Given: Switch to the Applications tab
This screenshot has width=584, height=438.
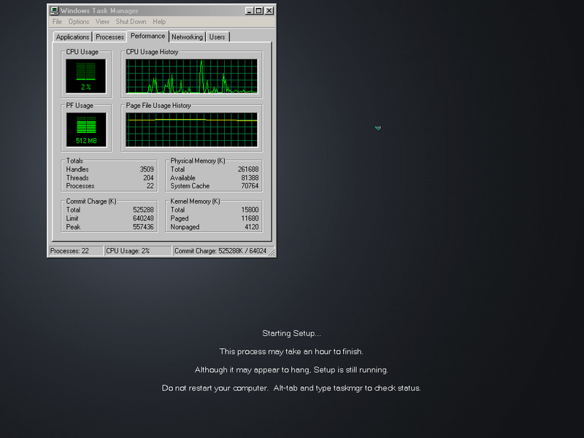Looking at the screenshot, I should [73, 37].
